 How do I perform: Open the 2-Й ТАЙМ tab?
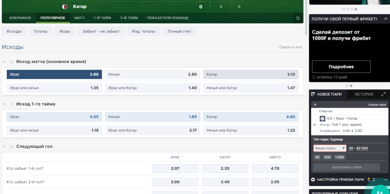pyautogui.click(x=129, y=18)
